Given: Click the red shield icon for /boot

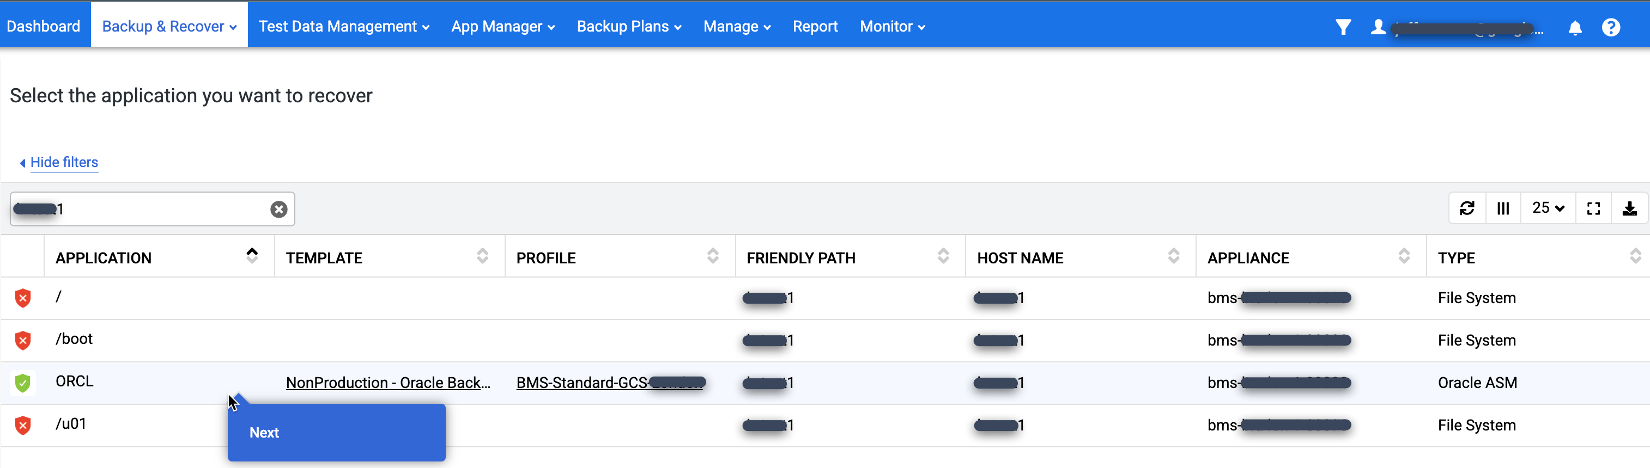Looking at the screenshot, I should pyautogui.click(x=23, y=340).
